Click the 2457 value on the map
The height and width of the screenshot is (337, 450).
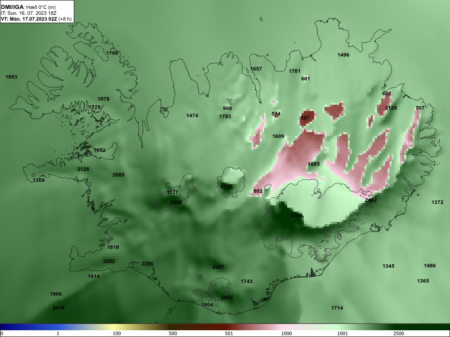click(218, 267)
